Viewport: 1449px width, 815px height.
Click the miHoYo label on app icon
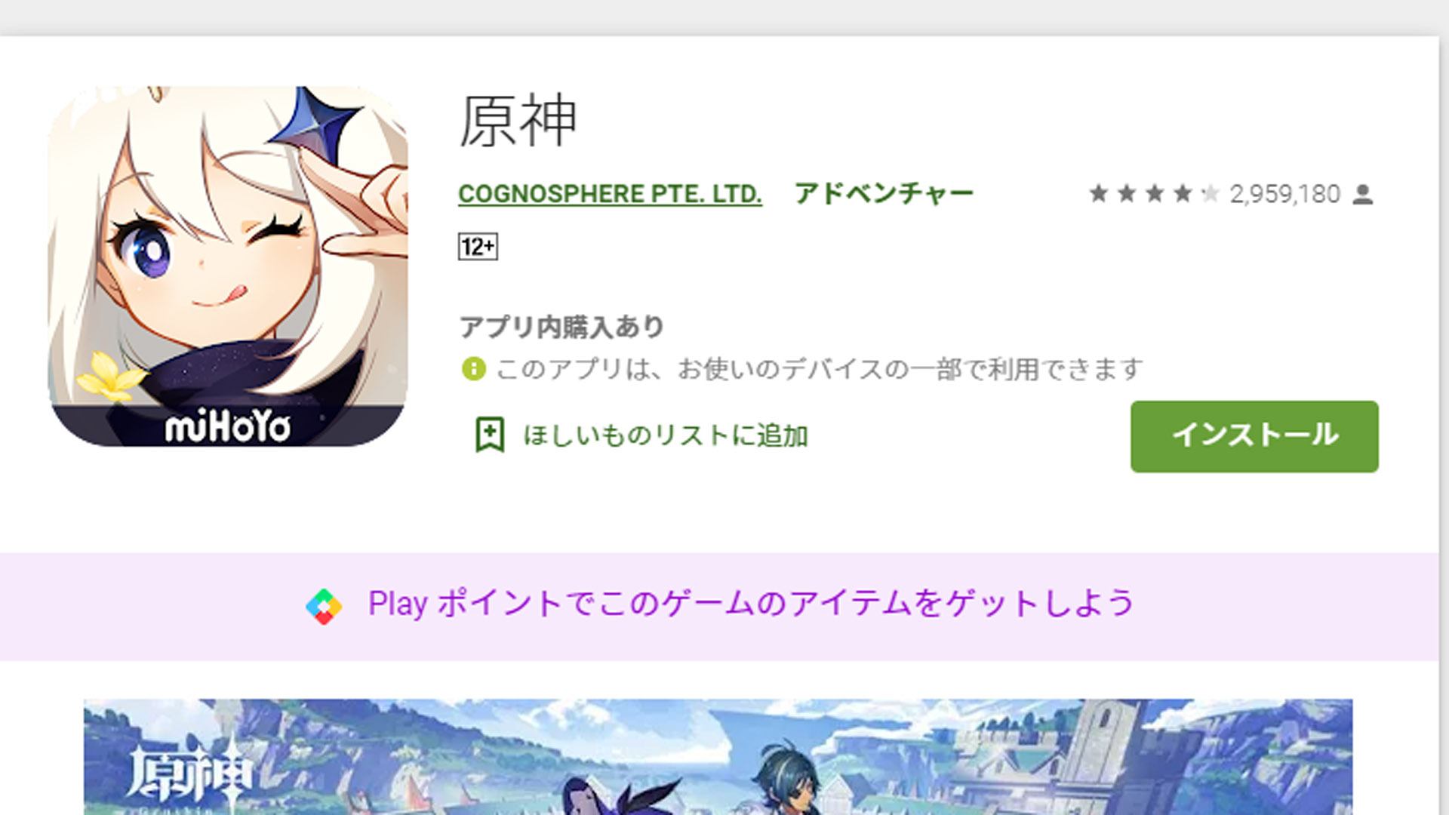pyautogui.click(x=227, y=428)
